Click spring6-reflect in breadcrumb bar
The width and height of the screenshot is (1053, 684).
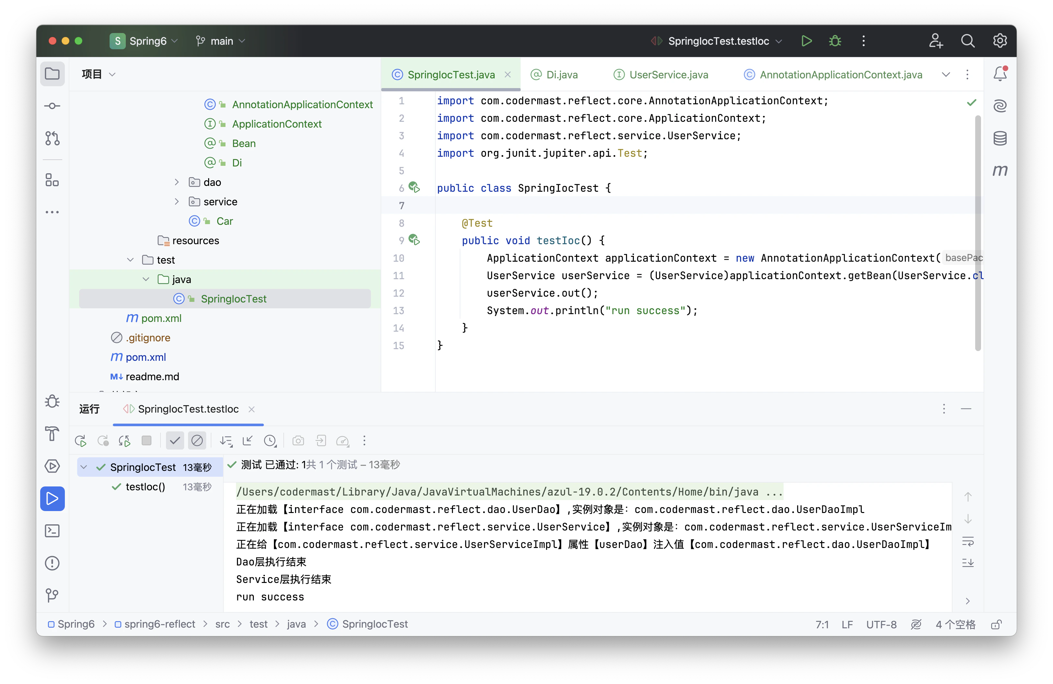(x=159, y=624)
